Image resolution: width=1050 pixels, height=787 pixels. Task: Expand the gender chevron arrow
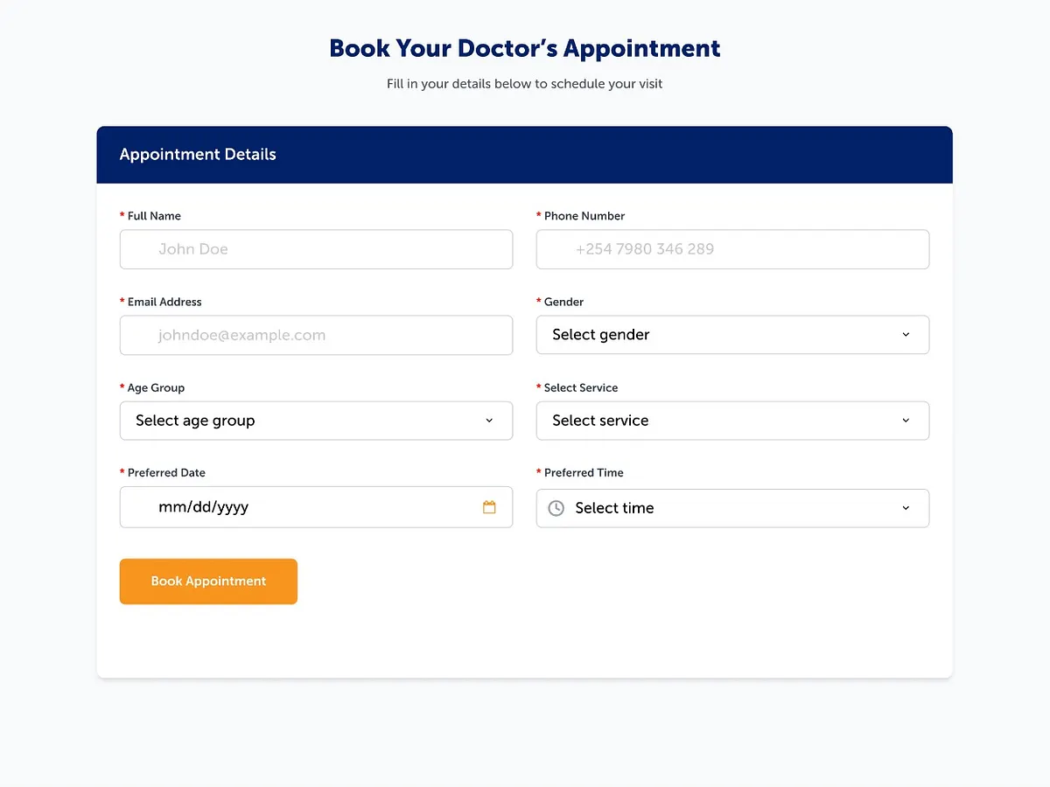point(906,335)
